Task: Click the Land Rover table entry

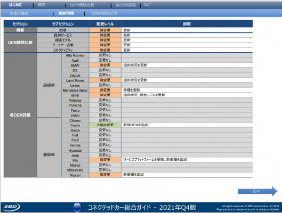Action: (75, 80)
